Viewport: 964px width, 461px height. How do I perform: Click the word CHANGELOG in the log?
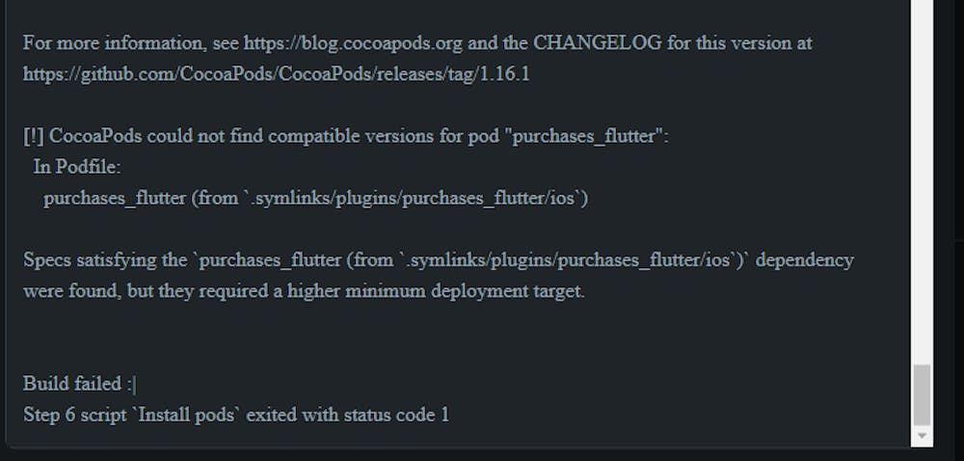[x=598, y=43]
